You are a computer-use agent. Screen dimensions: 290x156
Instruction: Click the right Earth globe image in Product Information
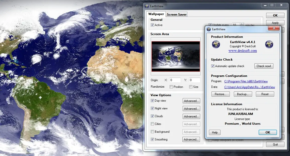tap(269, 44)
